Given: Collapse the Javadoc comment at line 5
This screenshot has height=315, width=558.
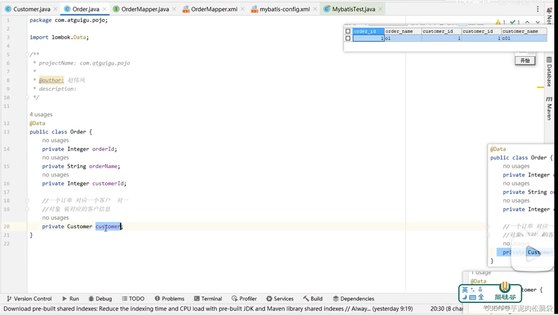Looking at the screenshot, I should point(27,54).
